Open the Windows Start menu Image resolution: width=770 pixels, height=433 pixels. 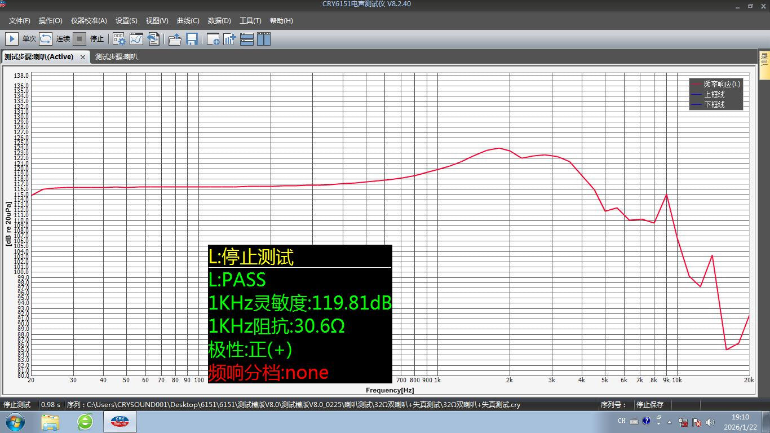point(15,421)
